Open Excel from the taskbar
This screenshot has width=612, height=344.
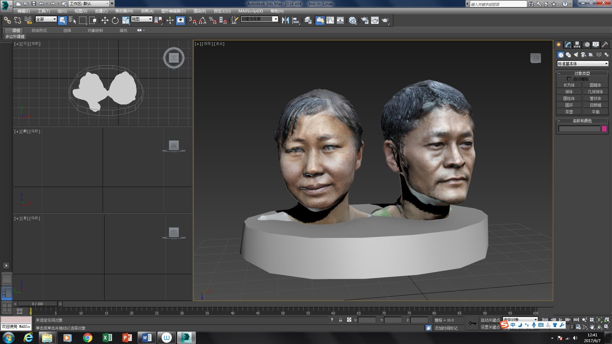coord(107,337)
